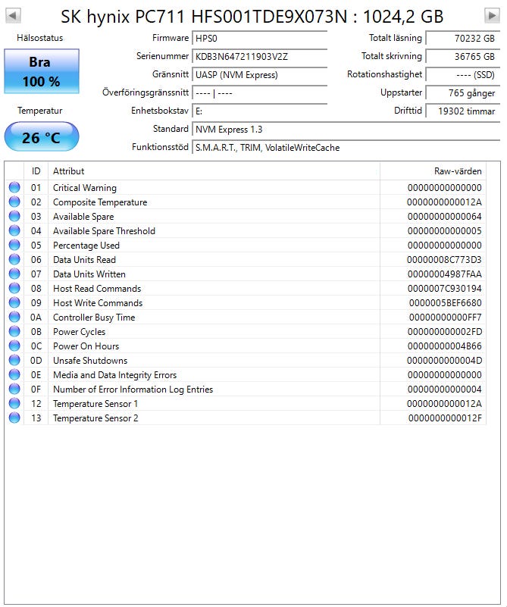Viewport: 507px width, 607px height.
Task: Go to previous disk with left arrow
Action: [13, 16]
